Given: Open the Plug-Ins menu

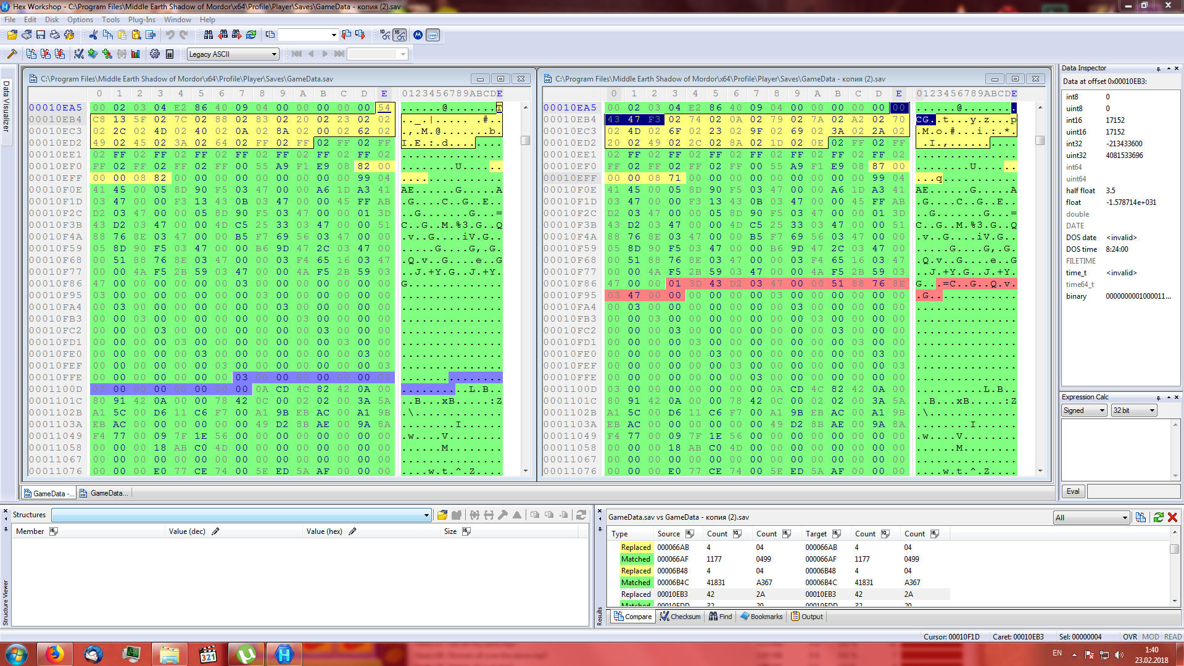Looking at the screenshot, I should click(x=142, y=20).
